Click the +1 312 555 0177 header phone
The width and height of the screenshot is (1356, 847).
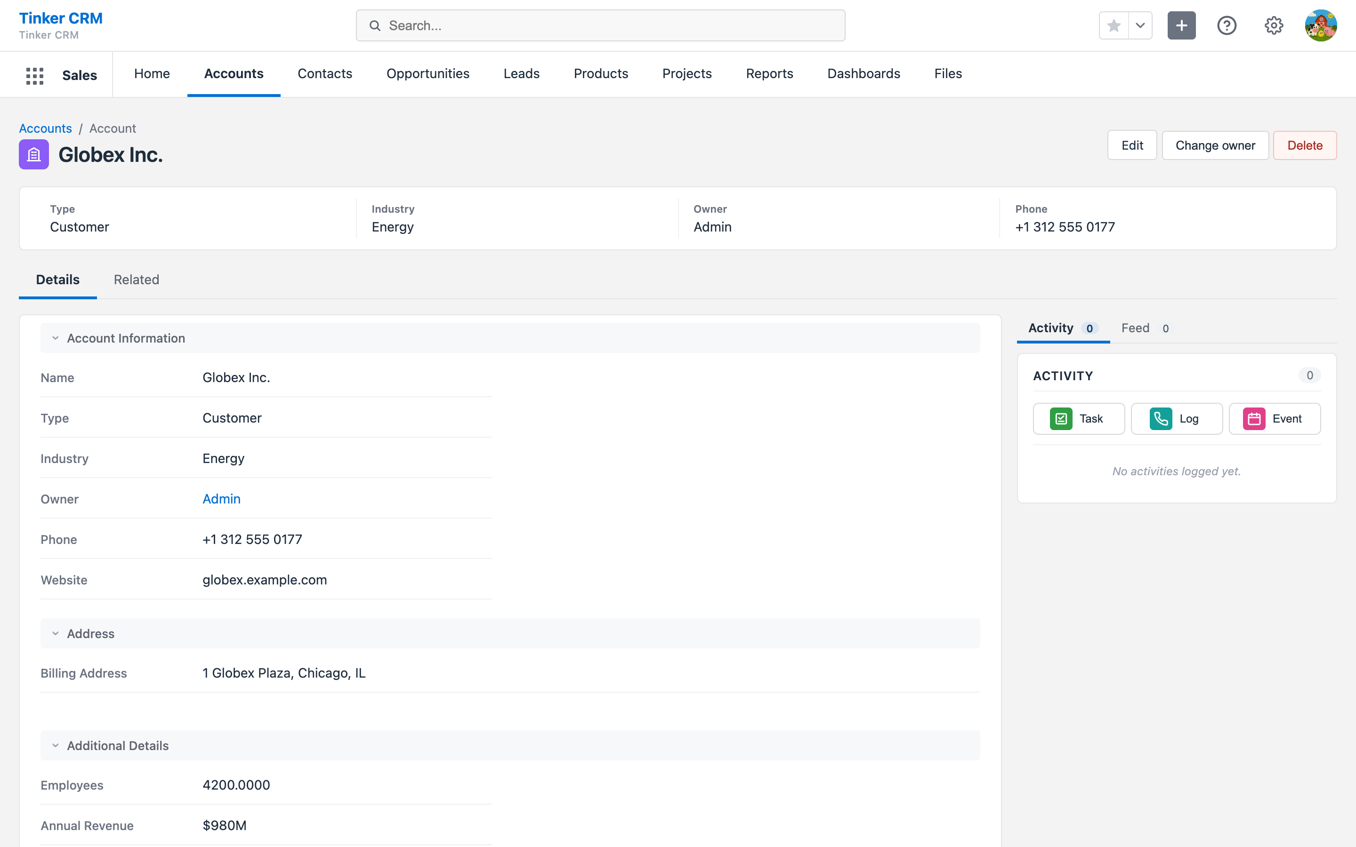pyautogui.click(x=1065, y=227)
